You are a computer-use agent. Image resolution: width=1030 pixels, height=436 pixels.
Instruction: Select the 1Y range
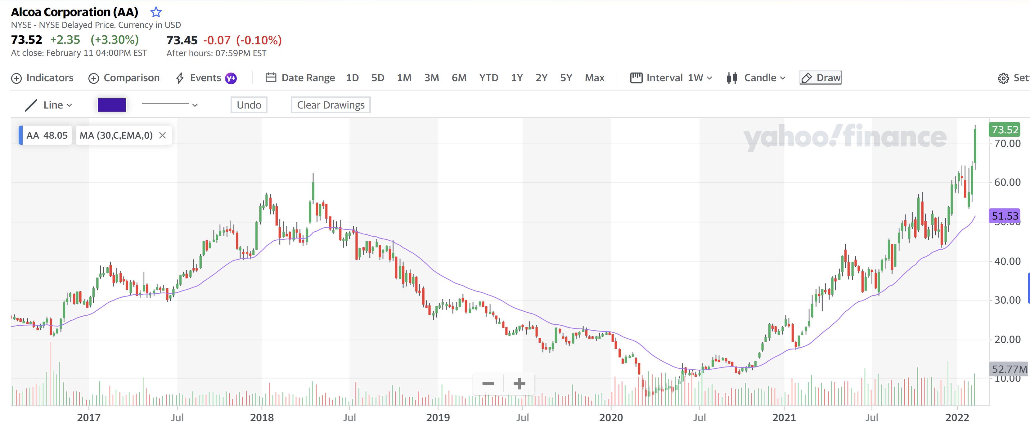point(517,78)
